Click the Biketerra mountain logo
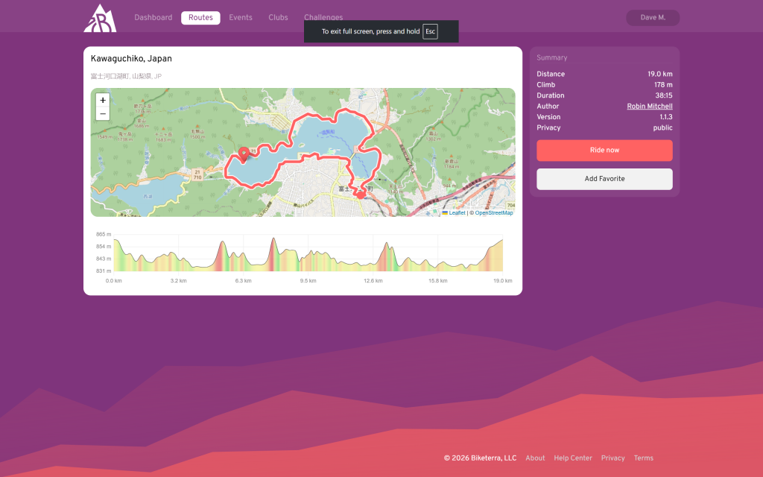Image resolution: width=763 pixels, height=477 pixels. click(x=99, y=18)
